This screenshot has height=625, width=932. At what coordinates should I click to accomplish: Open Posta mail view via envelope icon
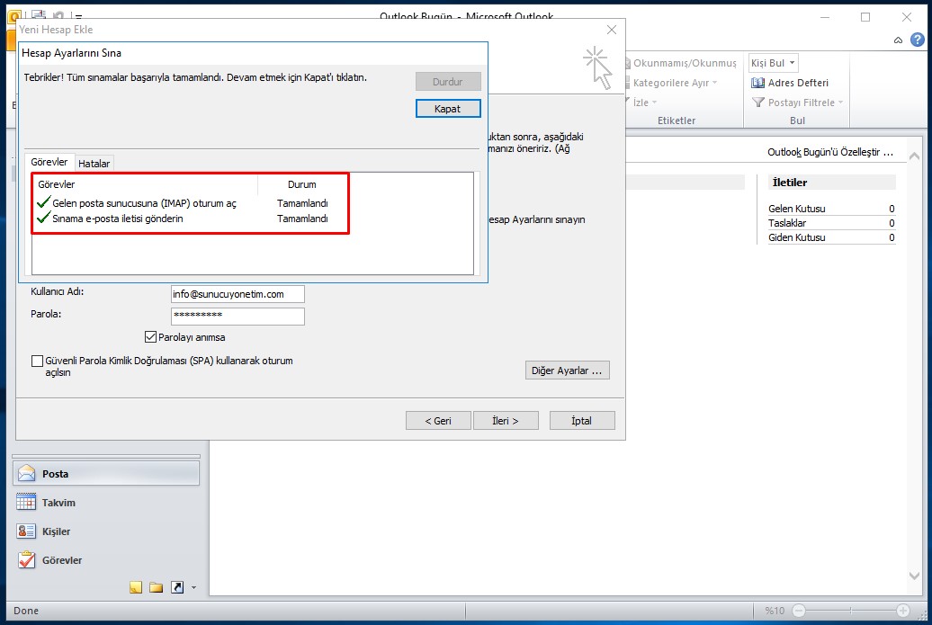tap(27, 474)
